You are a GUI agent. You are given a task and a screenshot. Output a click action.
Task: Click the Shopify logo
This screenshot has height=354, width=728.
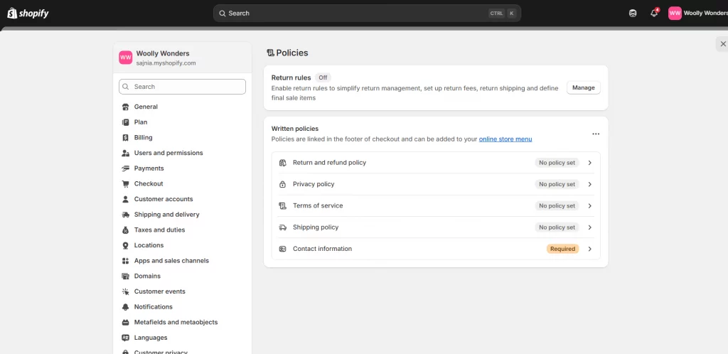[x=28, y=13]
